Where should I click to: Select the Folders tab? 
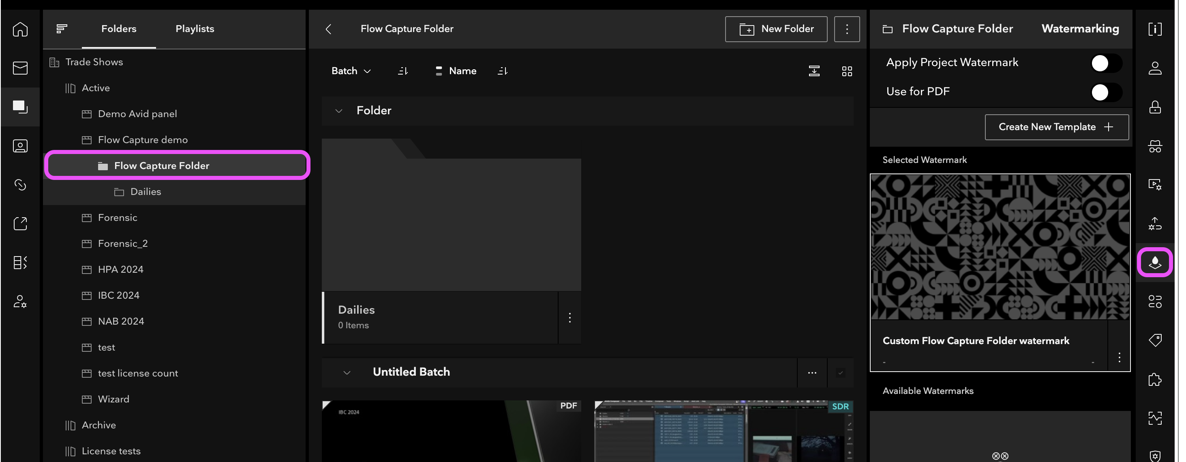pyautogui.click(x=119, y=29)
